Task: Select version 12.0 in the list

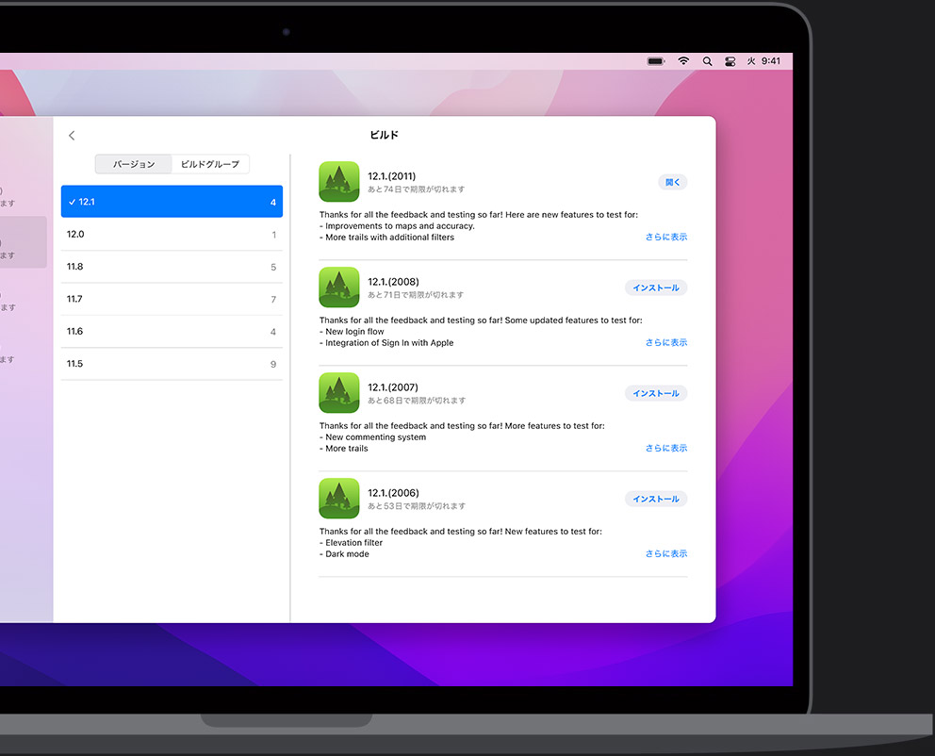Action: pos(172,235)
